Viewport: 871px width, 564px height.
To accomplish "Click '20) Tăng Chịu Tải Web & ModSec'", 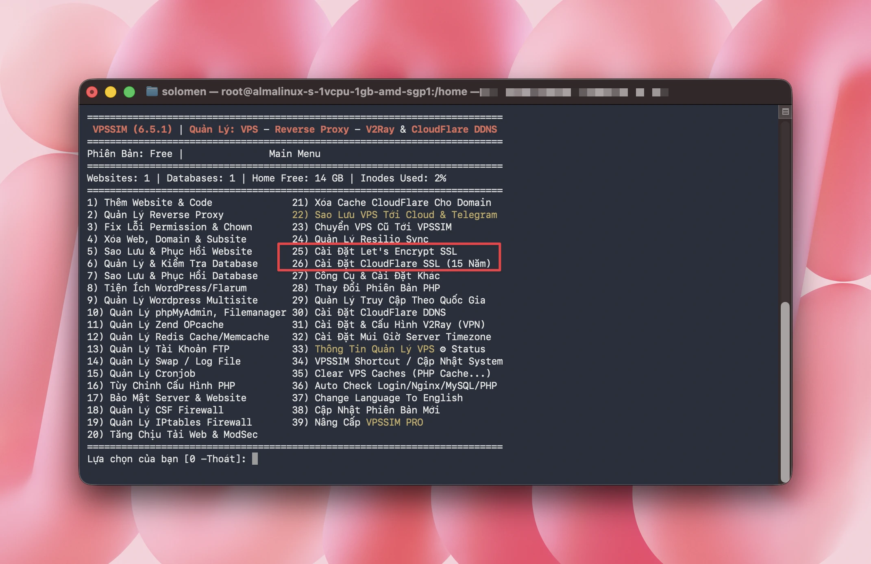I will click(172, 435).
